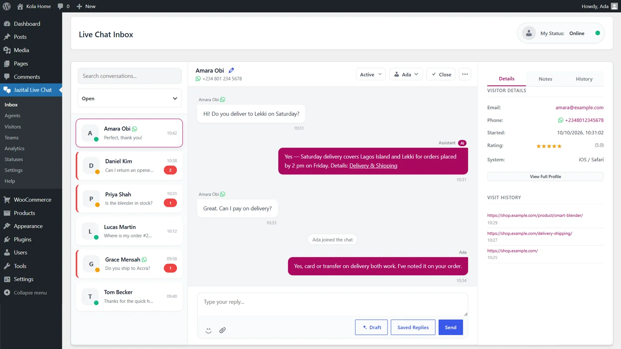Focus the Search conversations field
This screenshot has height=349, width=621.
tap(130, 76)
